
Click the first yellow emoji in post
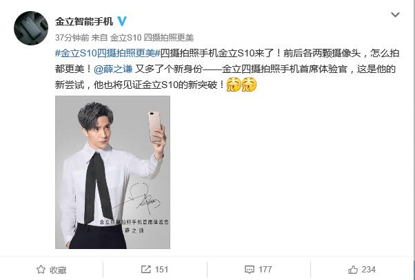tap(234, 85)
